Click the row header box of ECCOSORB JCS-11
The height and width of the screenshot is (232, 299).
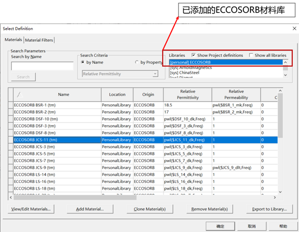click(11, 140)
